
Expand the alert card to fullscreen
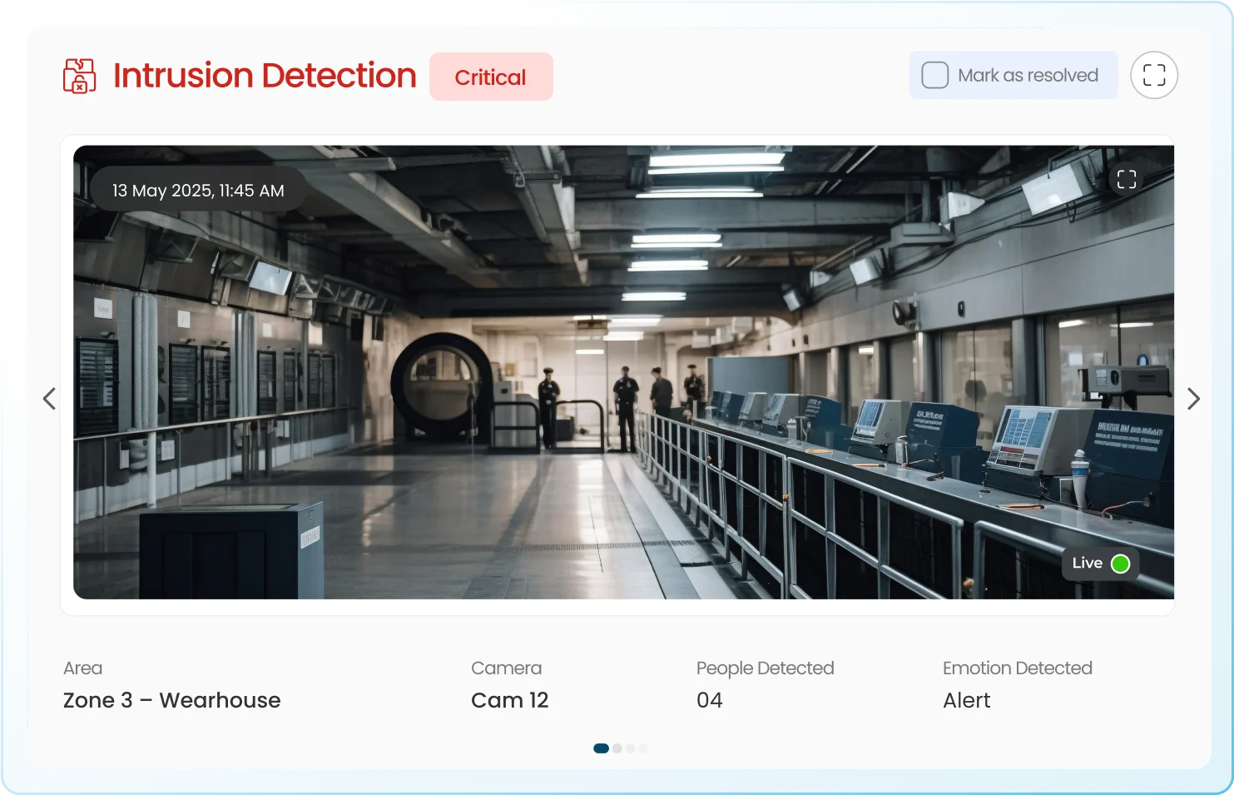(1153, 75)
